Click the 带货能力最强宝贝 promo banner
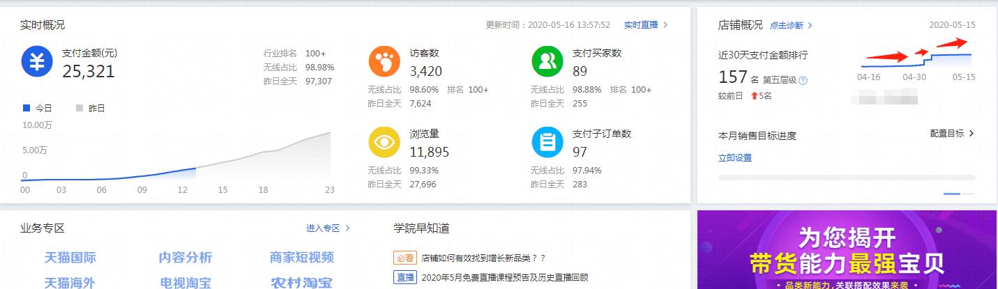Viewport: 998px width, 289px height. point(847,250)
